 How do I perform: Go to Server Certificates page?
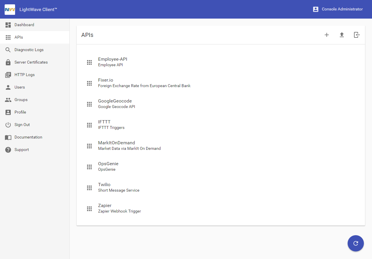pyautogui.click(x=31, y=62)
